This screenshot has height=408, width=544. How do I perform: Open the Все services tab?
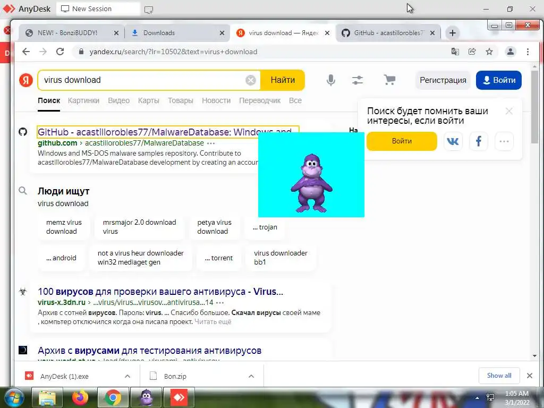[295, 100]
